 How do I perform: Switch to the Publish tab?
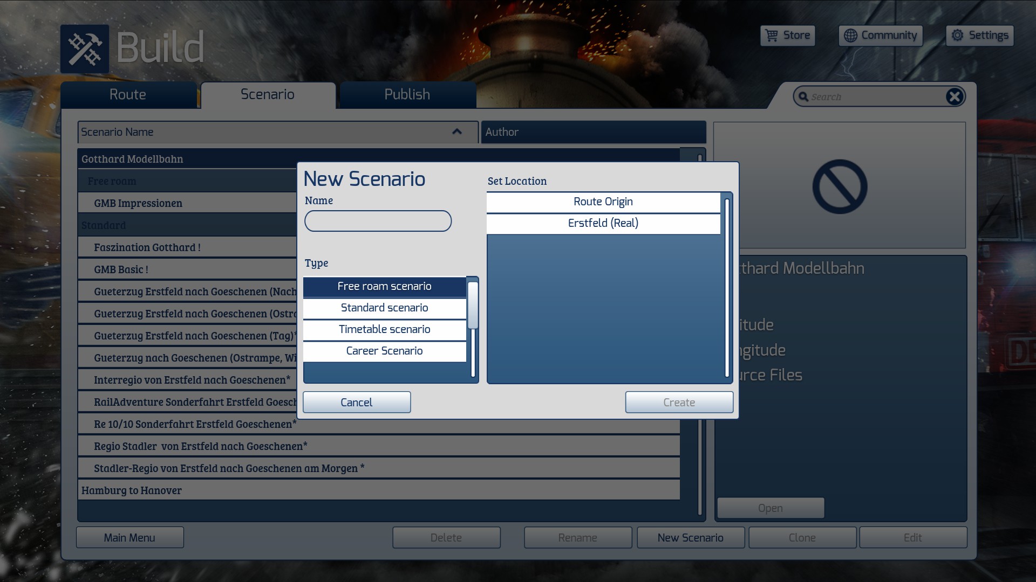[407, 95]
